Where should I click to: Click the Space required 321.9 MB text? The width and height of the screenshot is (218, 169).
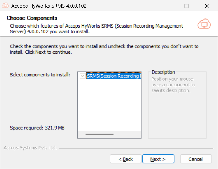(x=37, y=128)
